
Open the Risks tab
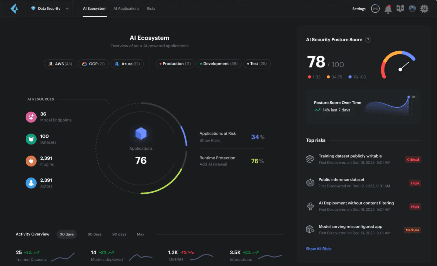[151, 8]
